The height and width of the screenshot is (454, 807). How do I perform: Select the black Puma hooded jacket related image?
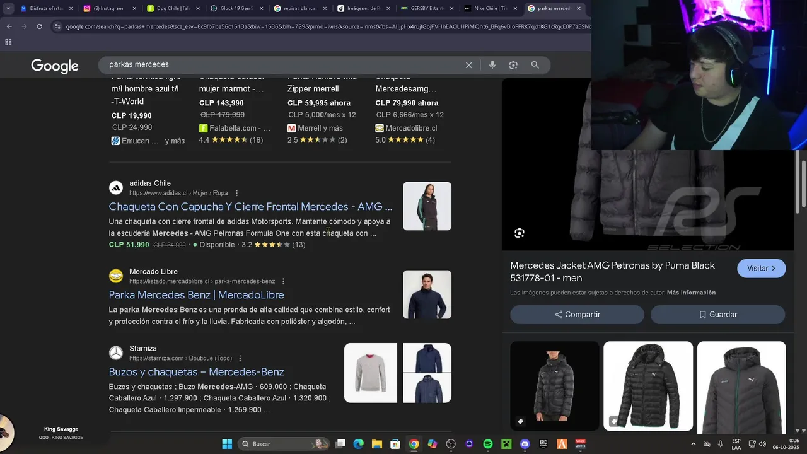click(648, 386)
